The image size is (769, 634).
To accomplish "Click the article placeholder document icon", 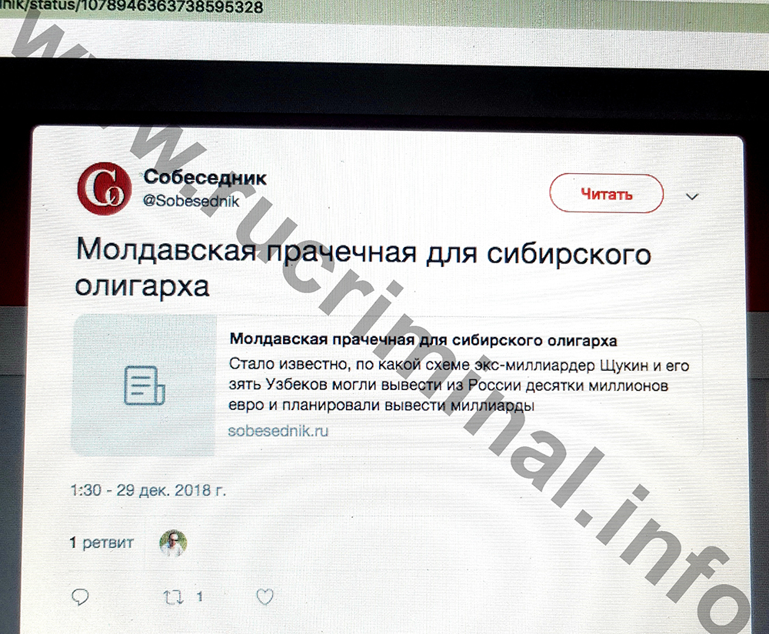I will (x=145, y=385).
